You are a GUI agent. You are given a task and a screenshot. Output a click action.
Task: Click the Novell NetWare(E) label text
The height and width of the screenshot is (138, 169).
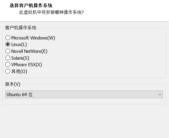[x=29, y=51]
